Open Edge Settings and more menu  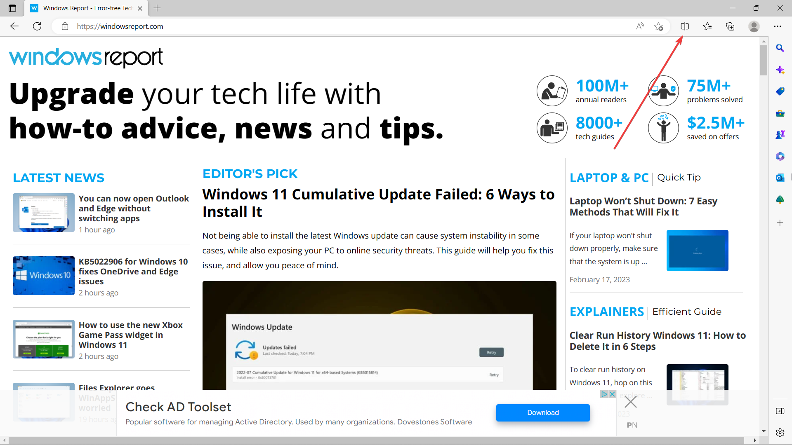pyautogui.click(x=778, y=26)
